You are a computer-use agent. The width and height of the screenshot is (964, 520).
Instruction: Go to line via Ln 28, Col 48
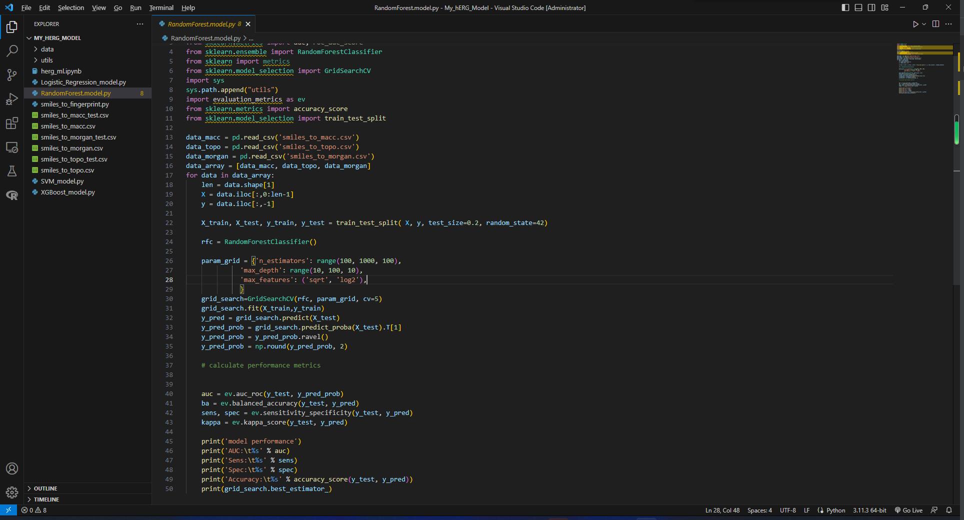point(722,510)
